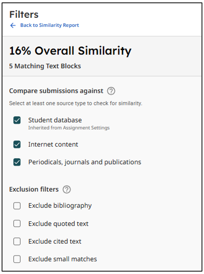Turn on Exclude small matches checkbox
The width and height of the screenshot is (204, 274).
tap(17, 259)
